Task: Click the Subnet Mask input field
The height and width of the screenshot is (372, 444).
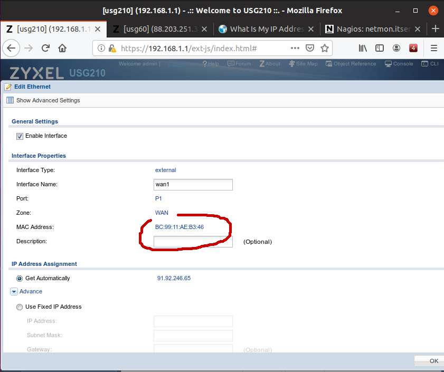Action: [x=193, y=336]
